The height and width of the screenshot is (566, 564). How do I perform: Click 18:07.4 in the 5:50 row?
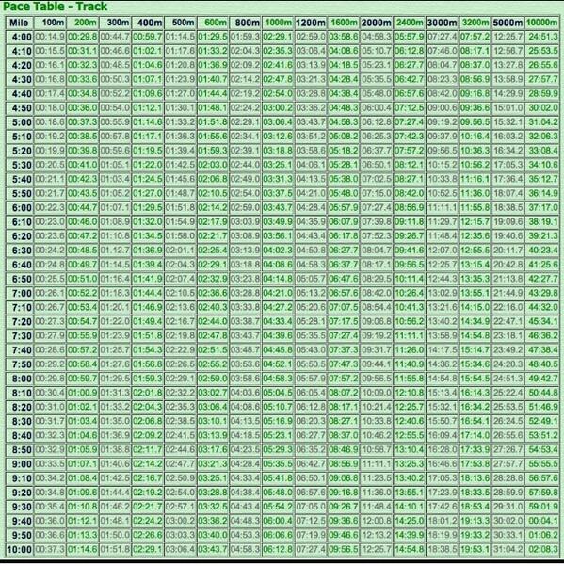[508, 193]
